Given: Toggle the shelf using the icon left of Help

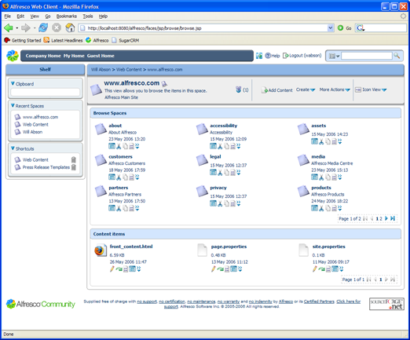Looking at the screenshot, I should (259, 56).
